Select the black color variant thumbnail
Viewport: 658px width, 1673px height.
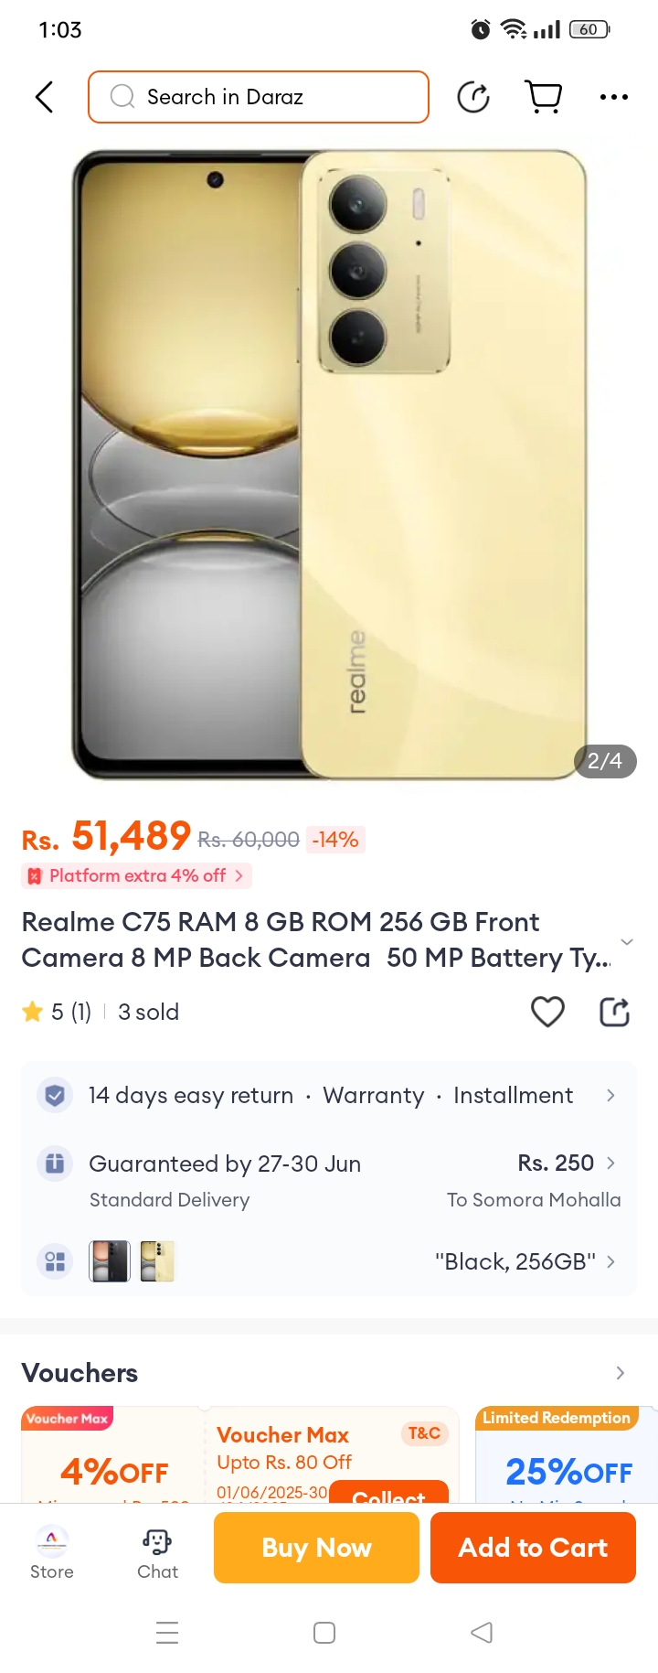[x=110, y=1261]
